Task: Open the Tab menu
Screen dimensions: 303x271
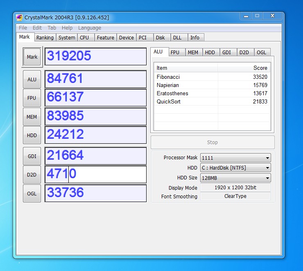Action: [x=52, y=28]
